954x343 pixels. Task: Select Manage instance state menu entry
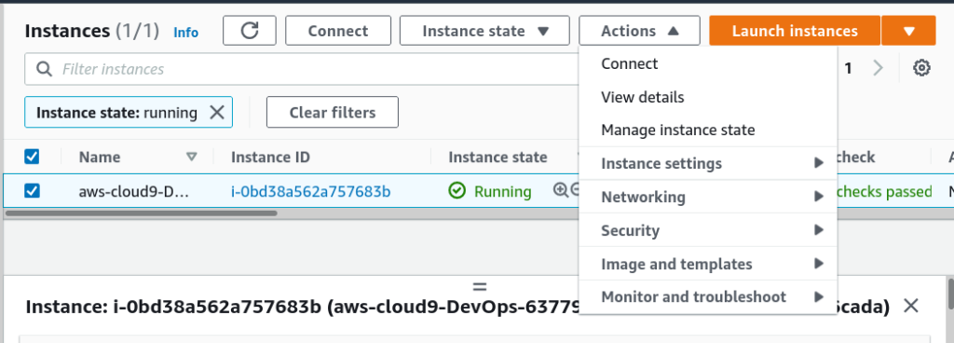coord(678,130)
